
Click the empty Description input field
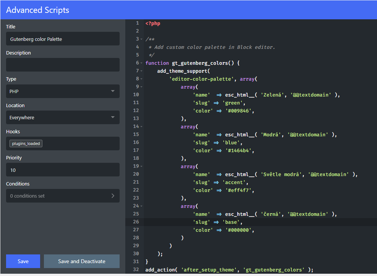click(x=63, y=65)
